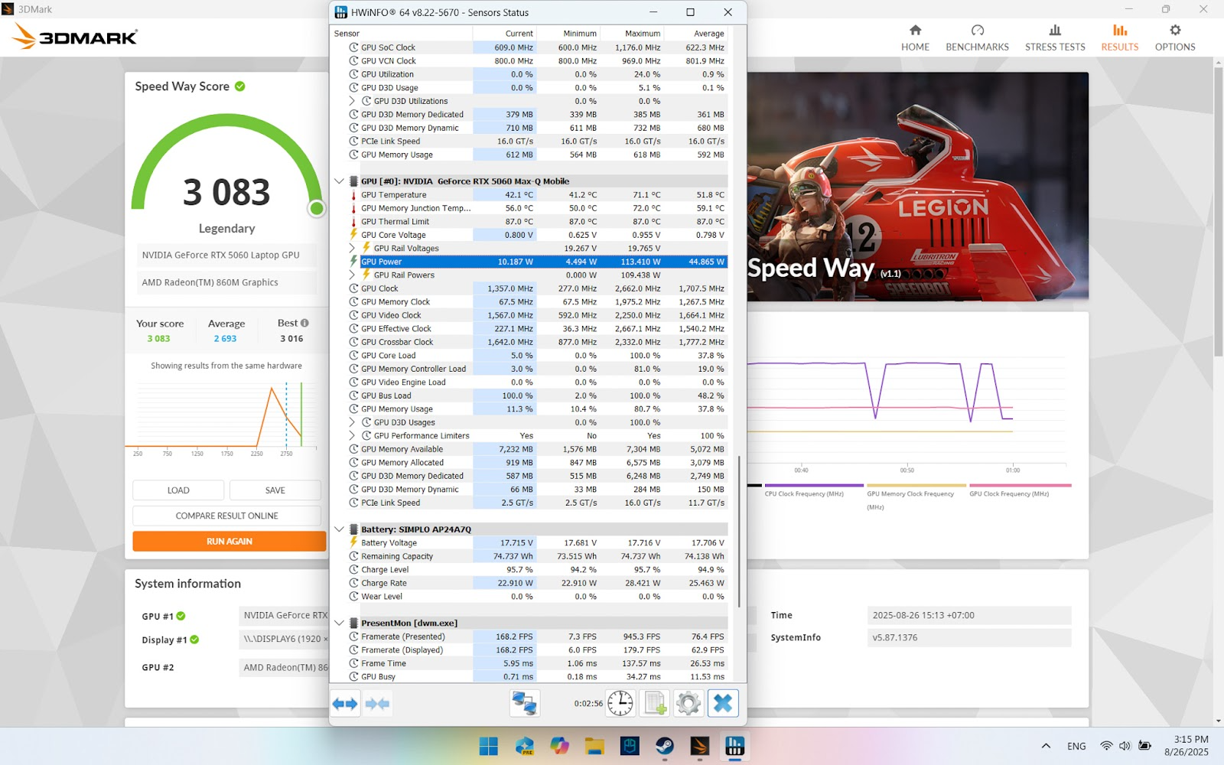Click LOAD result button

178,490
